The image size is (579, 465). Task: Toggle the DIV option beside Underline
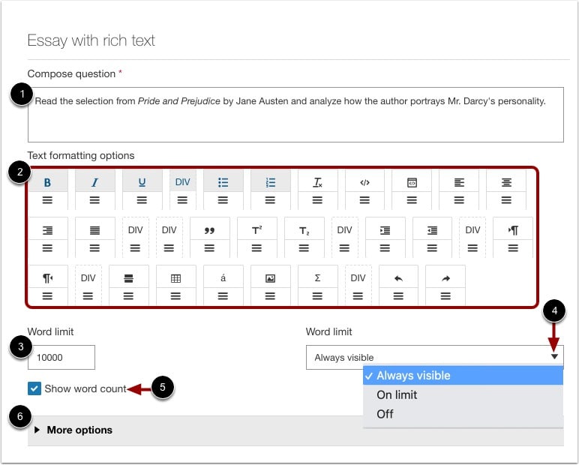182,182
